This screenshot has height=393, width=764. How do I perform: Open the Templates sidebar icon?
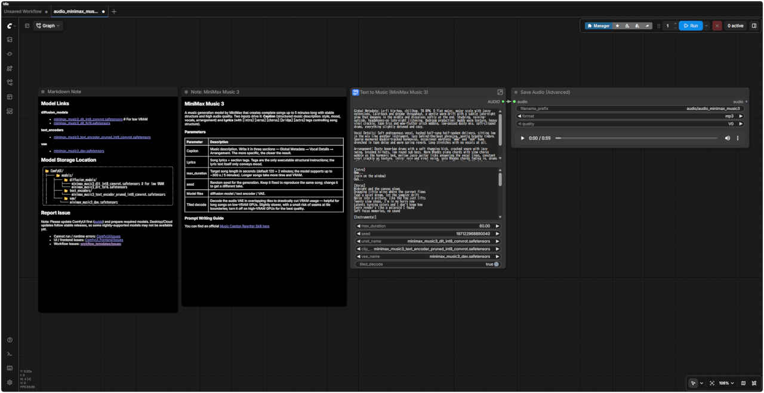pyautogui.click(x=10, y=97)
